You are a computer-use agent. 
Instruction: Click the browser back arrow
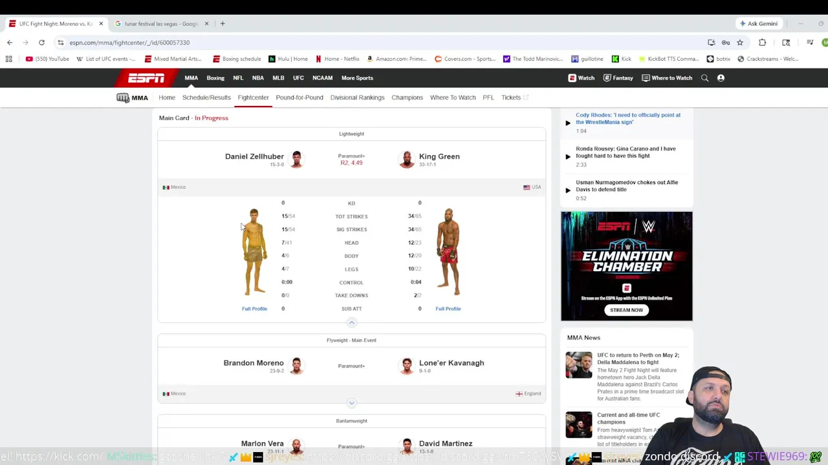pyautogui.click(x=10, y=43)
